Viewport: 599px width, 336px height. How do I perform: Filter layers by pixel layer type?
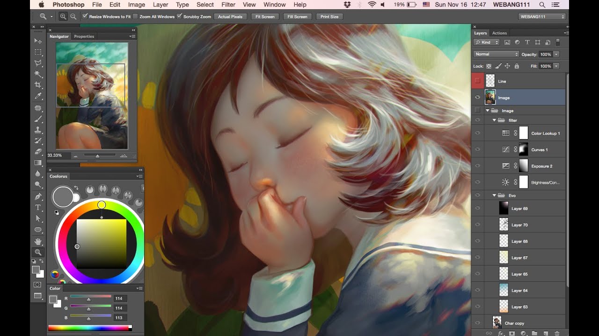(507, 42)
